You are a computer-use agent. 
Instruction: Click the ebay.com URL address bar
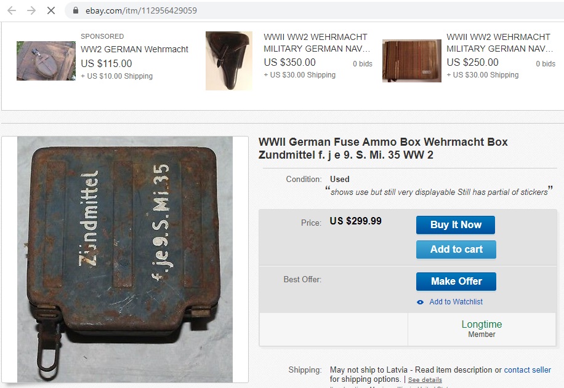point(313,10)
